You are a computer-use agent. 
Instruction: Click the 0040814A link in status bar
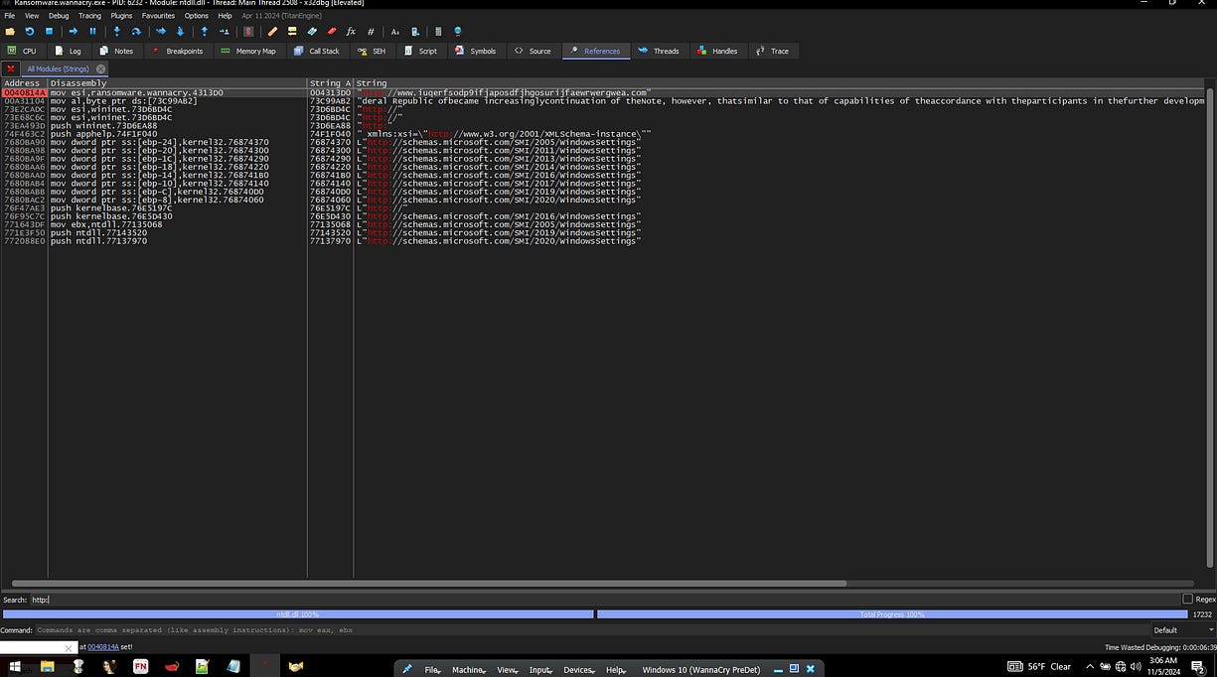103,647
